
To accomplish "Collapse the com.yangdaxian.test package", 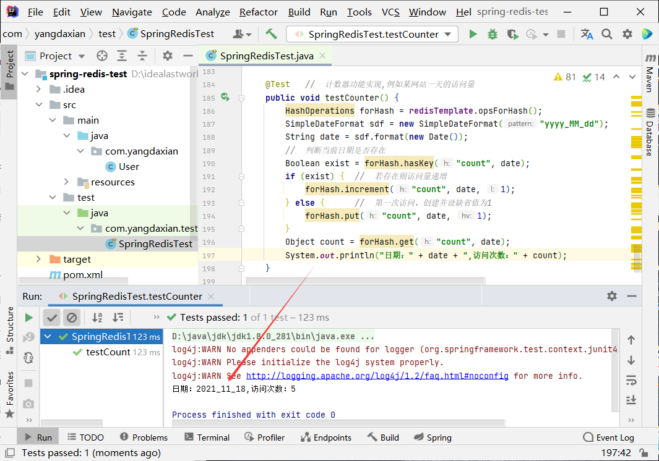I will (x=80, y=229).
